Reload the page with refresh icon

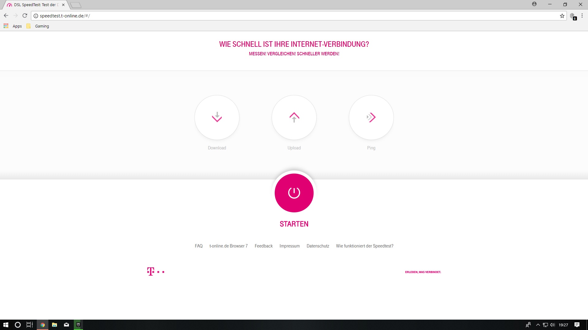click(25, 16)
